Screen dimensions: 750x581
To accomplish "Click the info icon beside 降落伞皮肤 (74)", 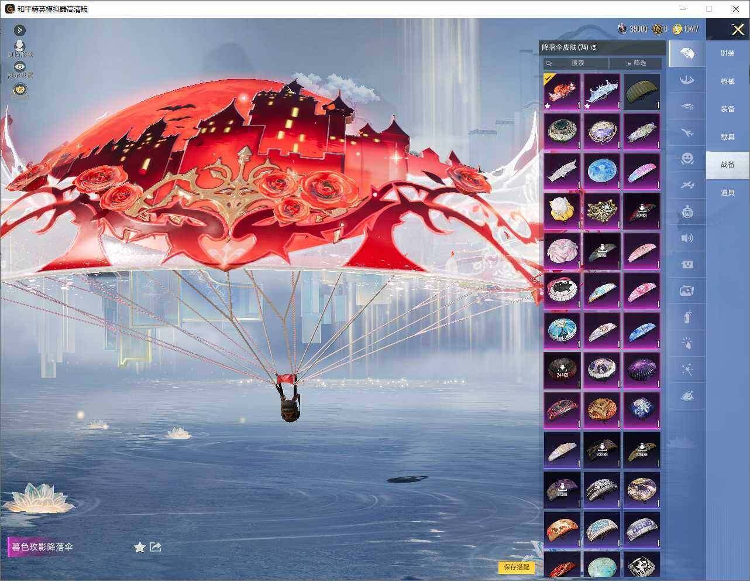I will click(x=594, y=47).
